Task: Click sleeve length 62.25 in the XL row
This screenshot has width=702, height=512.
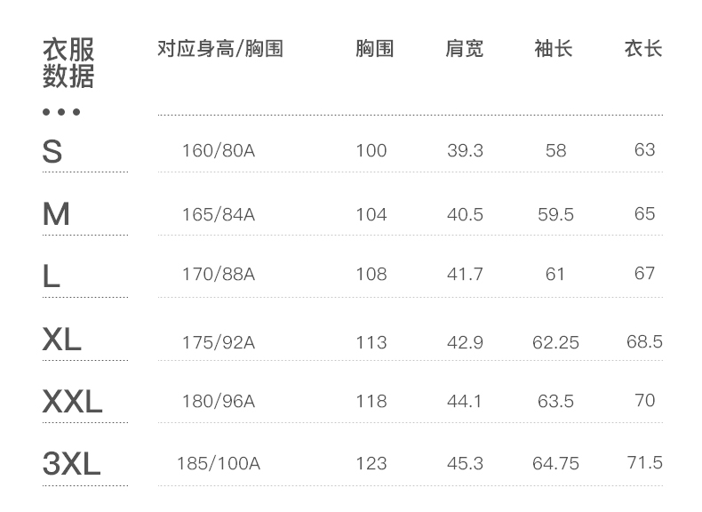Action: (x=555, y=342)
